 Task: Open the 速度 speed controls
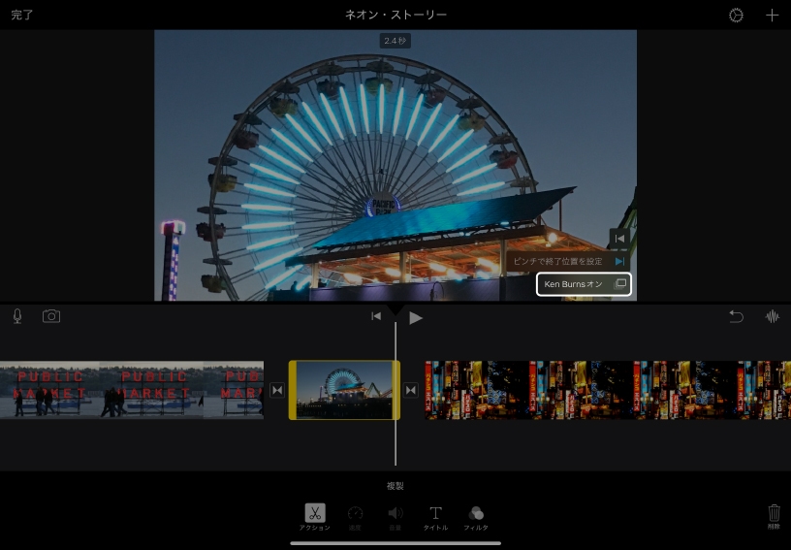[355, 515]
